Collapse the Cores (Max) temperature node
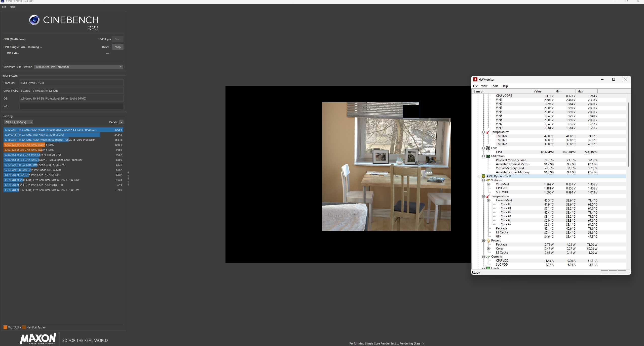The width and height of the screenshot is (644, 346). coord(488,200)
